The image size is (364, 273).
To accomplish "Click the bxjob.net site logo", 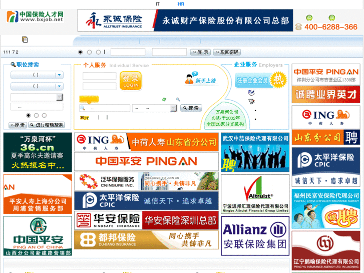I will click(x=35, y=17).
